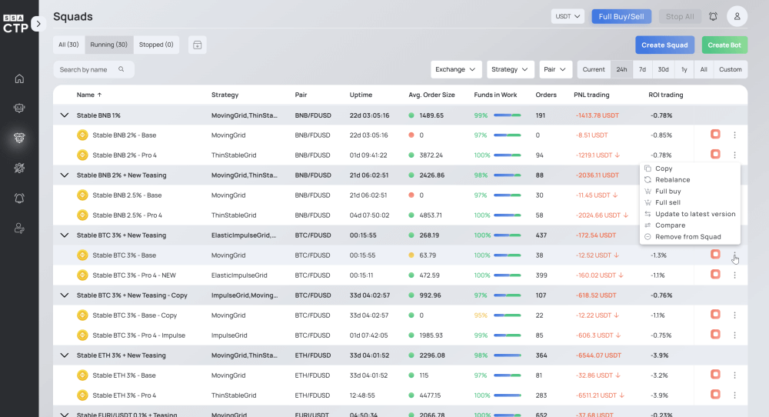Stop the Stable BTC 3% - Pro 4 - Impulse bot

tap(715, 334)
